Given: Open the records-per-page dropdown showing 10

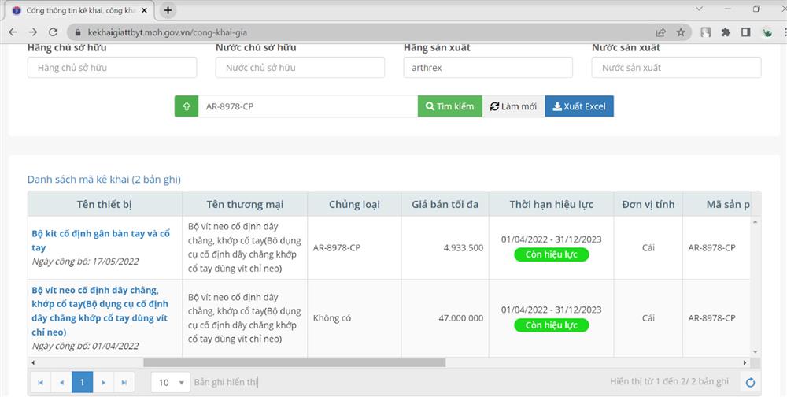Looking at the screenshot, I should [x=170, y=383].
